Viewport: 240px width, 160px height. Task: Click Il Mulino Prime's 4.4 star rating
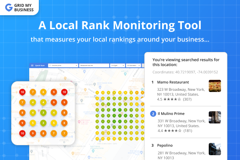[175, 131]
